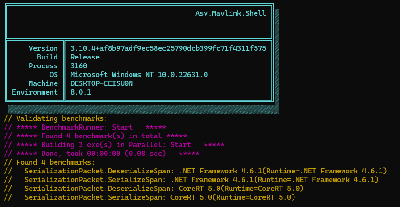Click the Build label

click(x=47, y=57)
